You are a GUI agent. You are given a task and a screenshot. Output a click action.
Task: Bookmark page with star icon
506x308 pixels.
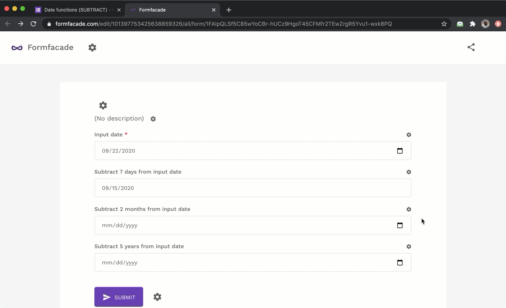(x=444, y=24)
